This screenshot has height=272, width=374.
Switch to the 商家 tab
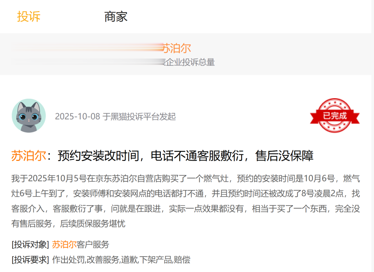[x=116, y=17]
